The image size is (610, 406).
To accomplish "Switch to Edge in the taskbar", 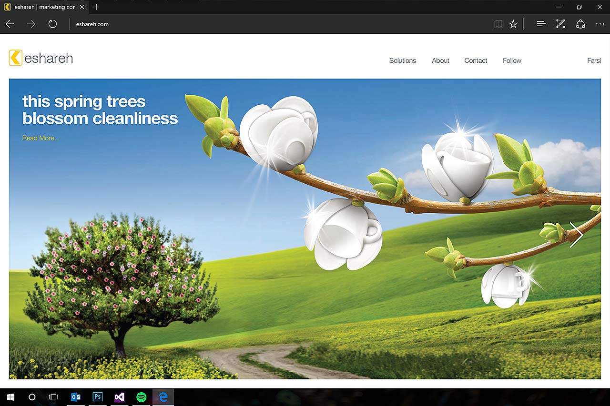I will click(163, 397).
